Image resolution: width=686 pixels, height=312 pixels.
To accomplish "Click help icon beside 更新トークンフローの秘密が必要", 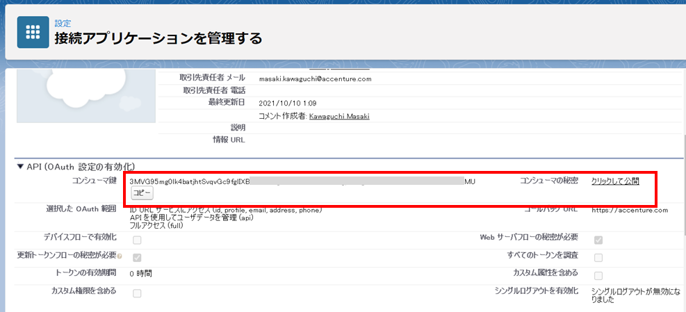I will pyautogui.click(x=120, y=256).
